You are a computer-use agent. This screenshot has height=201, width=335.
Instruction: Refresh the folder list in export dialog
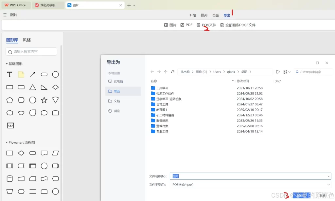(x=173, y=72)
